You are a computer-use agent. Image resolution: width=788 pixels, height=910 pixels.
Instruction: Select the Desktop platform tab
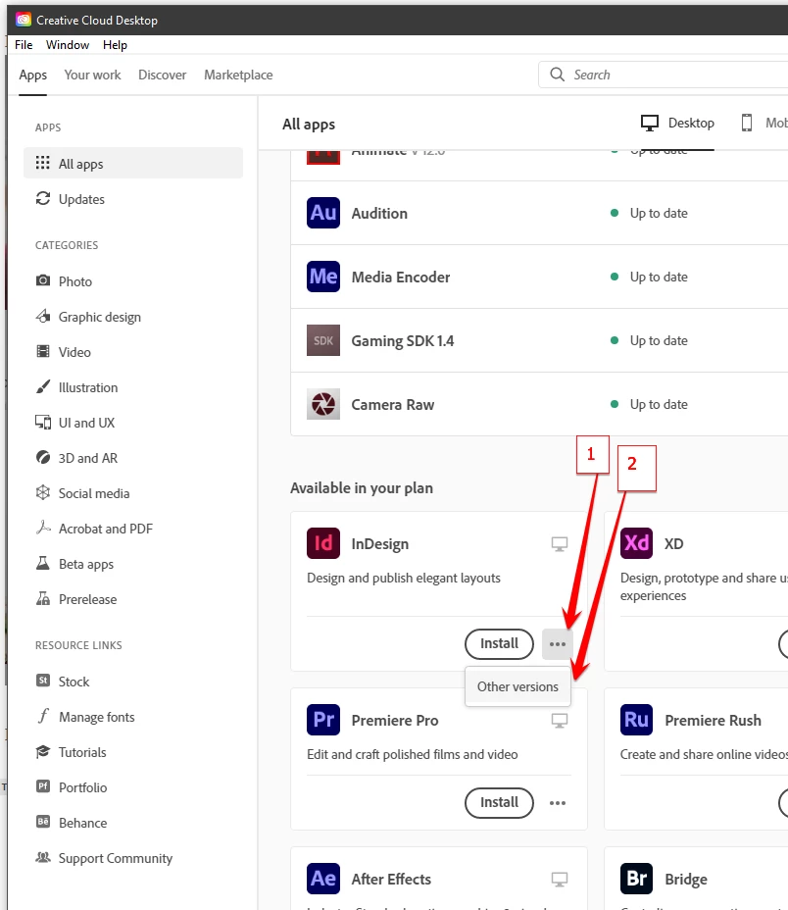[677, 123]
